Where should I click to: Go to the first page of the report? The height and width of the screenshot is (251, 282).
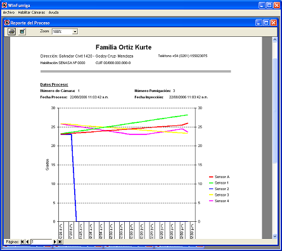pyautogui.click(x=22, y=241)
